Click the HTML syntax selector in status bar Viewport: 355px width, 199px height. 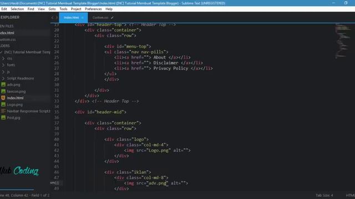[x=350, y=195]
